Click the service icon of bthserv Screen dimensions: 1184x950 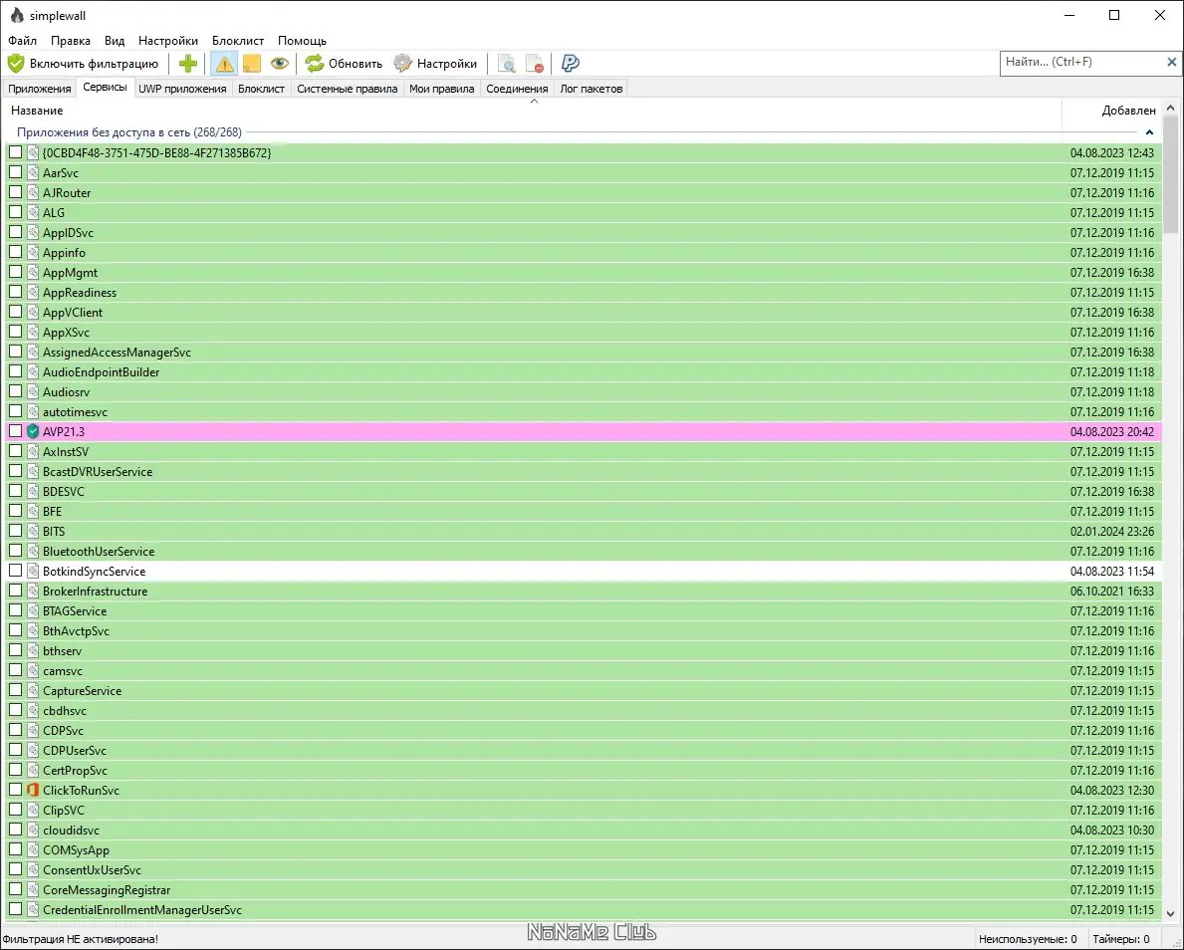point(33,651)
